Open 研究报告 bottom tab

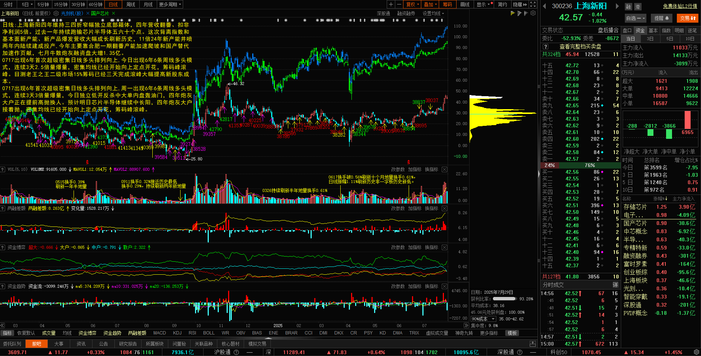point(128,344)
